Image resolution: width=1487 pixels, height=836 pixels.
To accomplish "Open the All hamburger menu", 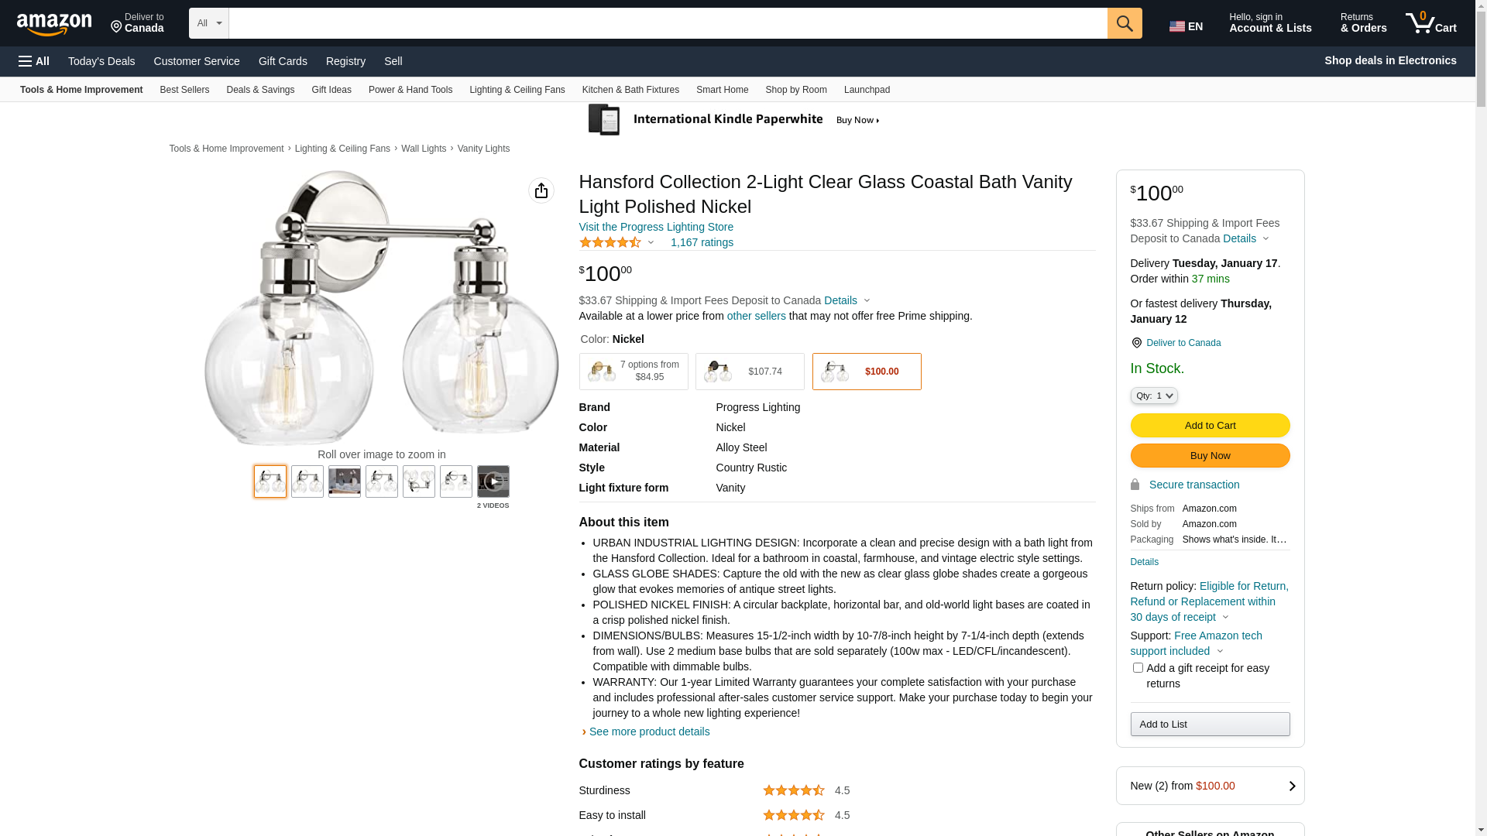I will 34,61.
